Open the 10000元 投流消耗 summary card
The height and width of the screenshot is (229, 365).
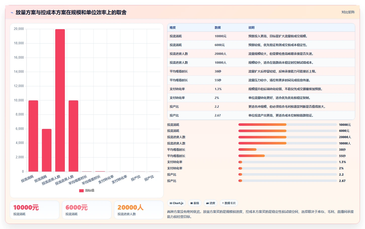pyautogui.click(x=34, y=210)
